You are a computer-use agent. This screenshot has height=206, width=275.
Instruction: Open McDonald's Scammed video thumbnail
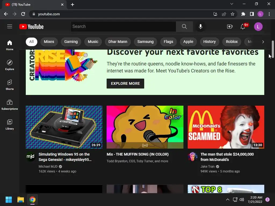tap(226, 127)
